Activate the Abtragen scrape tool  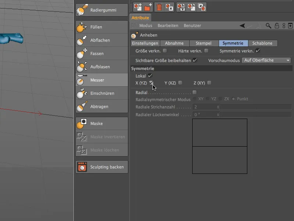(102, 106)
